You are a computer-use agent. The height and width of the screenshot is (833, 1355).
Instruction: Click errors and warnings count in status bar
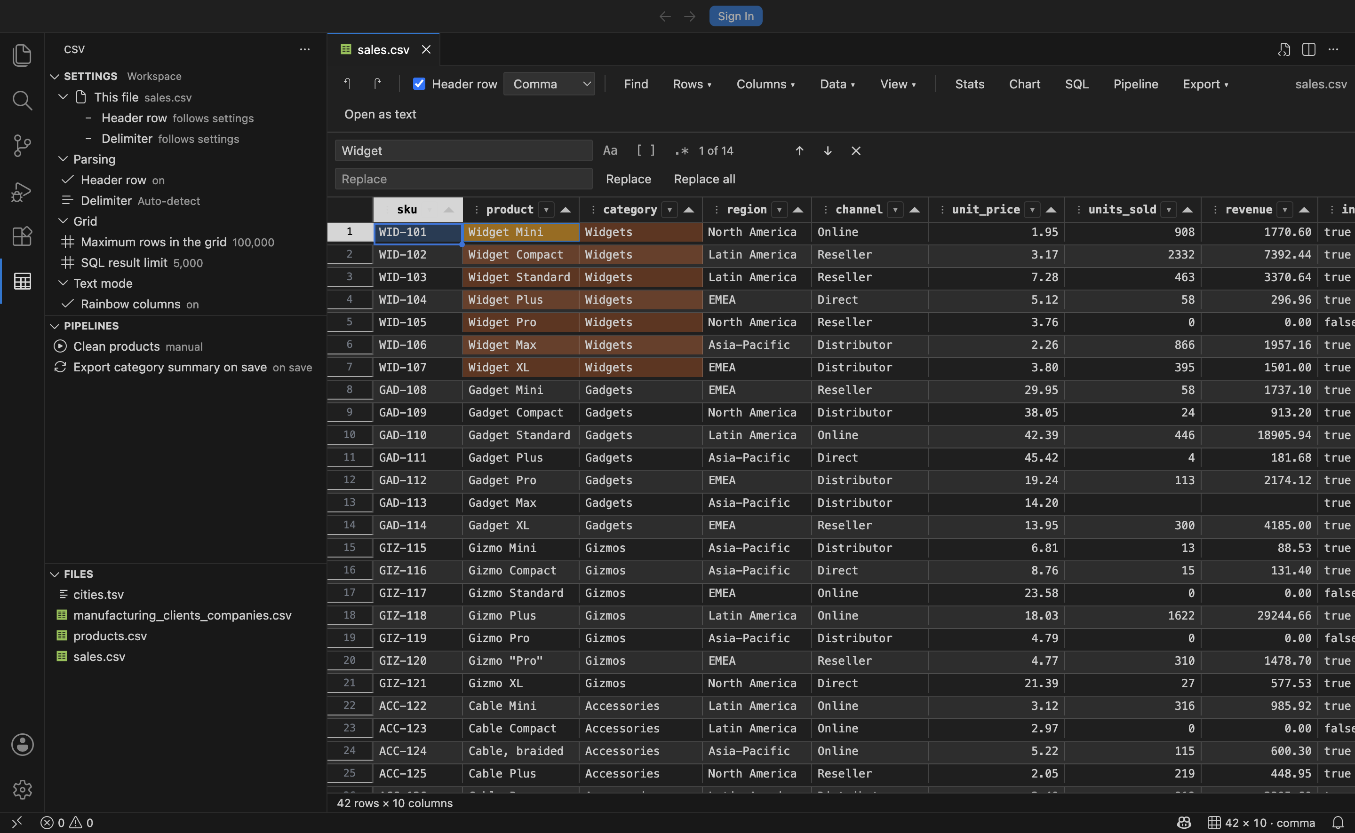coord(67,823)
